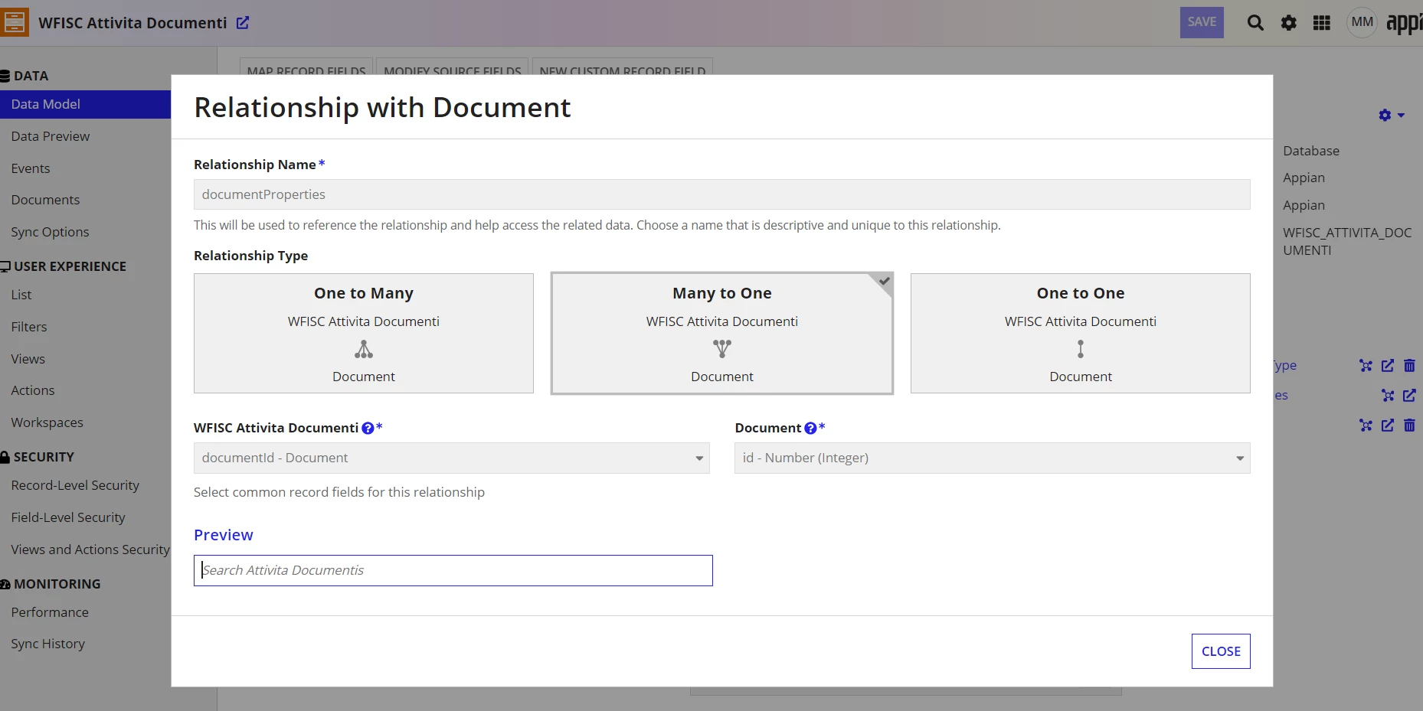The width and height of the screenshot is (1423, 711).
Task: Click the partially hidden 'es' link
Action: click(1281, 396)
